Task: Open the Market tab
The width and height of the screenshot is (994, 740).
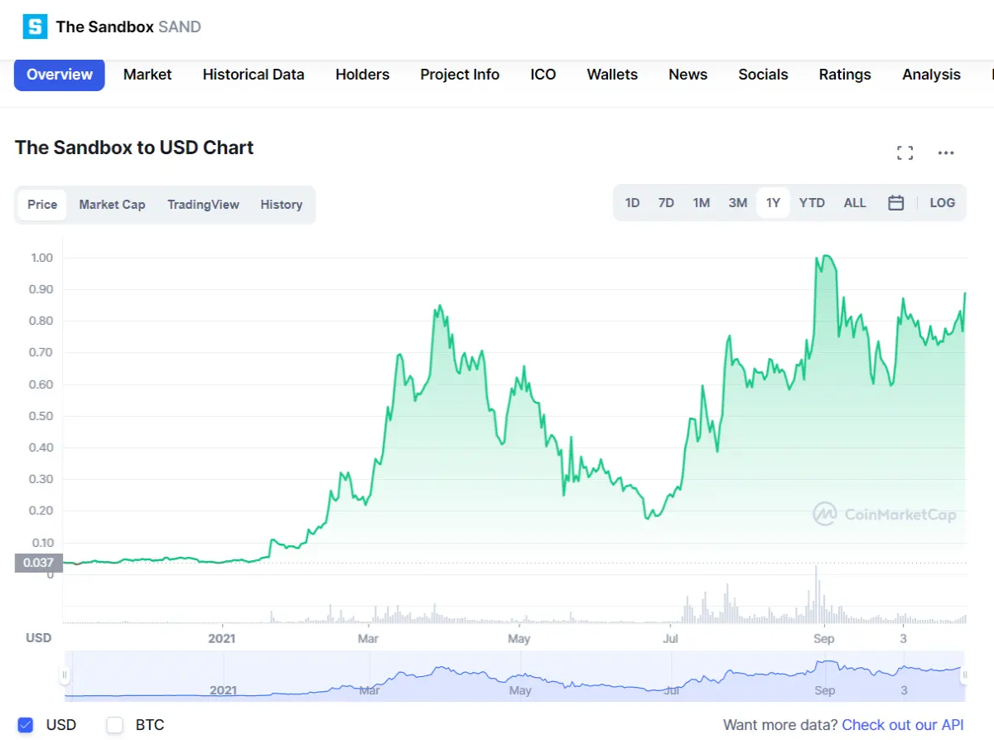Action: click(147, 75)
